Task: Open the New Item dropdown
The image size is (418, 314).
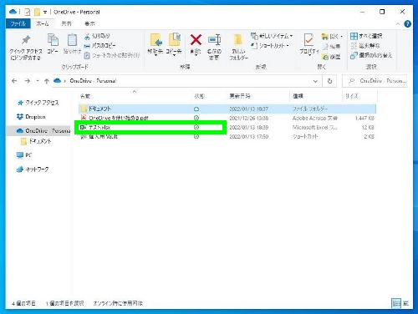Action: pyautogui.click(x=272, y=36)
